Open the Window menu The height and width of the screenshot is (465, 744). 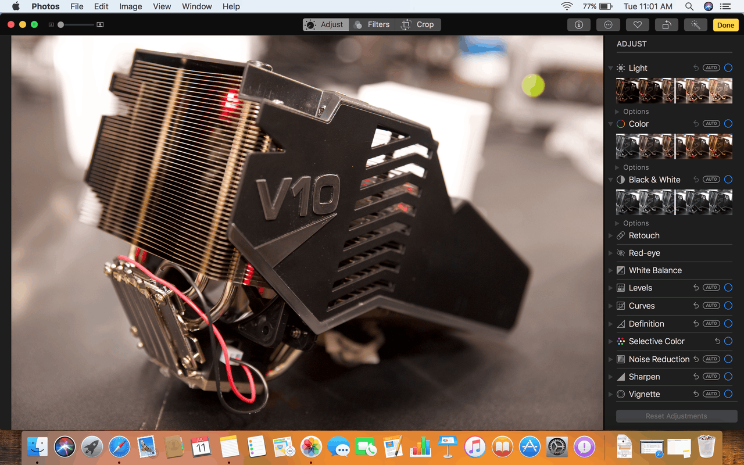[197, 6]
